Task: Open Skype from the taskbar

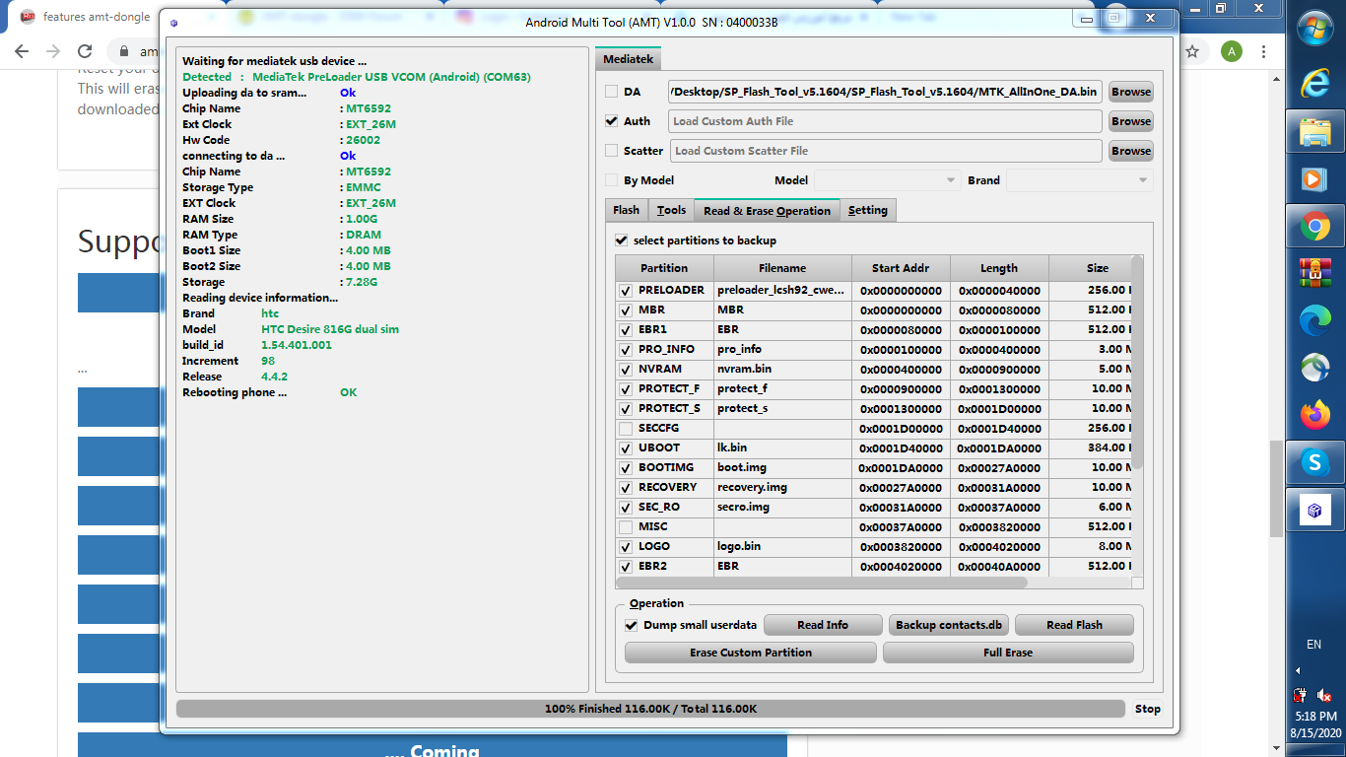Action: pos(1314,461)
